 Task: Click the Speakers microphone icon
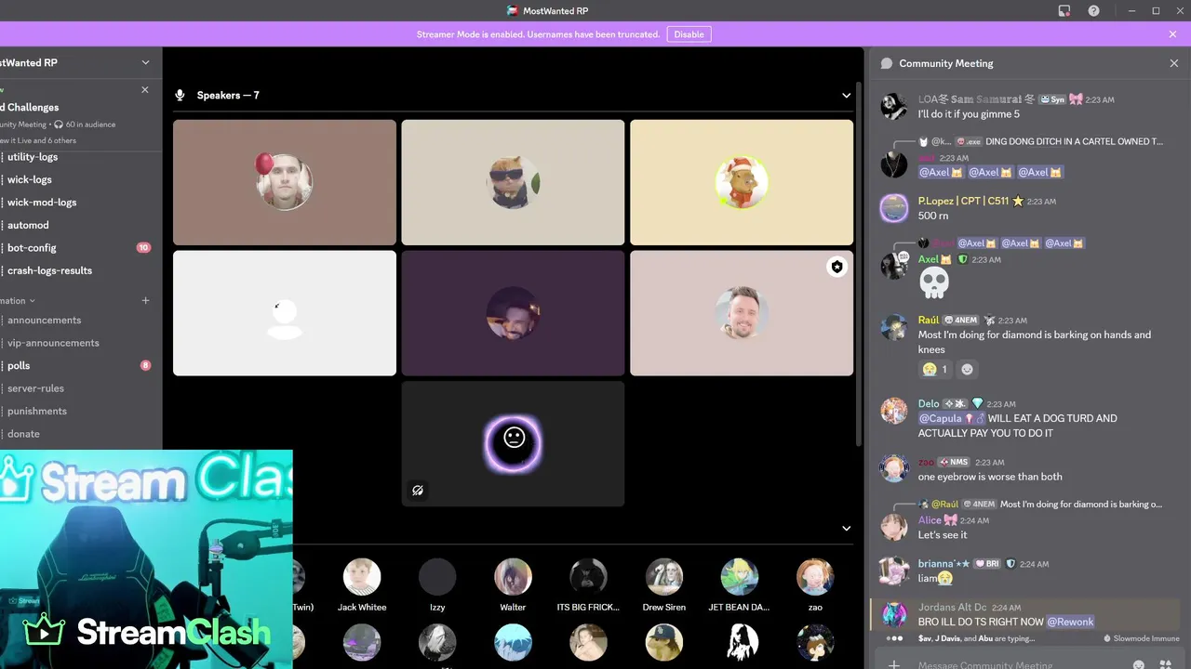[x=180, y=96]
